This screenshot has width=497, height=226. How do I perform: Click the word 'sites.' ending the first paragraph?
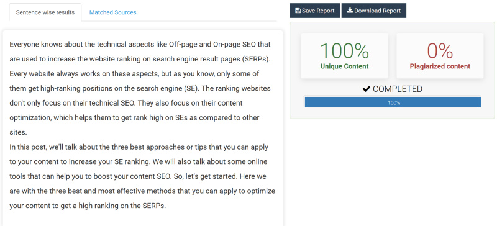coord(18,132)
